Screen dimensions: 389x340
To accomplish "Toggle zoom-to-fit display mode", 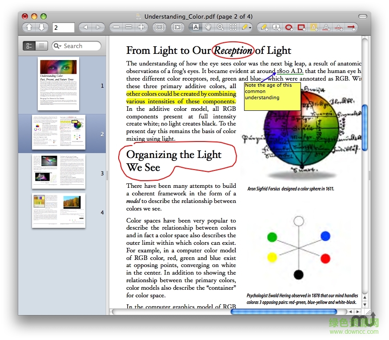I will coord(158,27).
